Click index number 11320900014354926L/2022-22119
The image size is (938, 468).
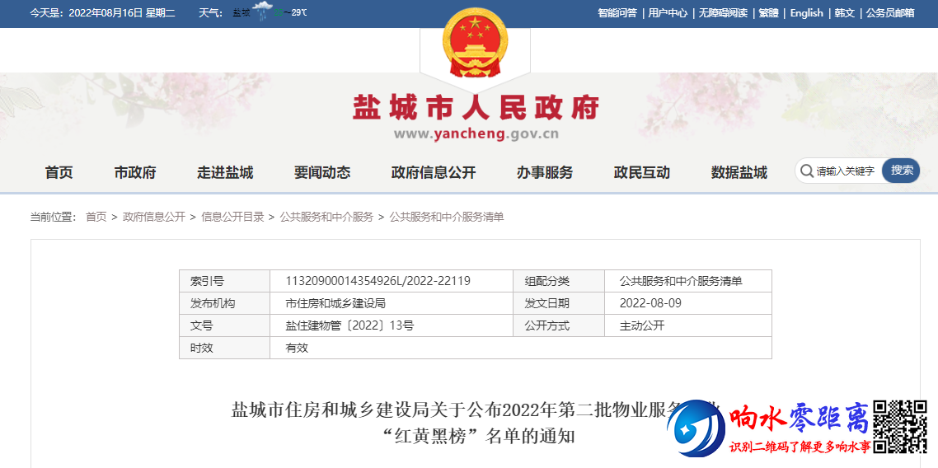(378, 281)
